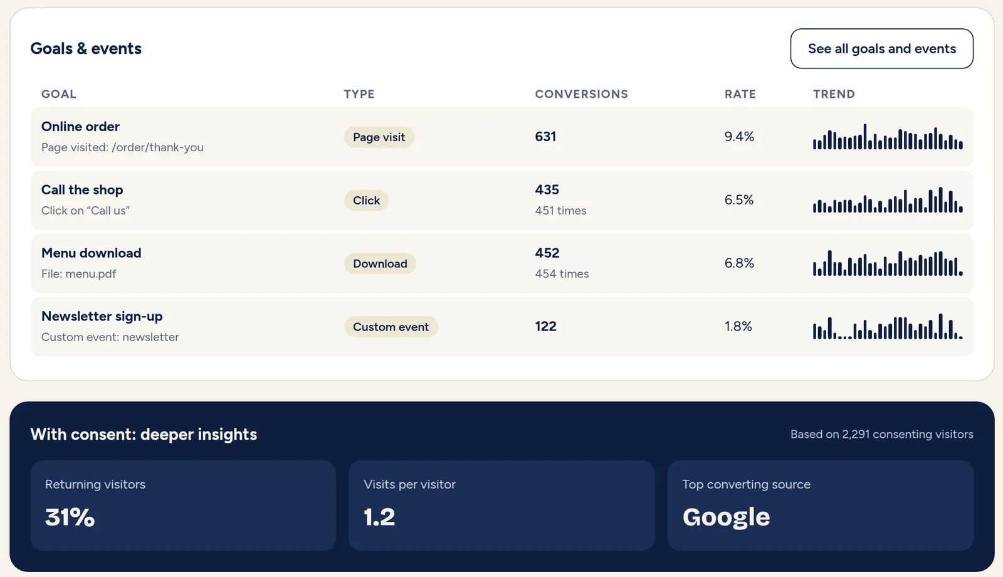Click the 6.5% rate value
The image size is (1003, 577).
[739, 200]
